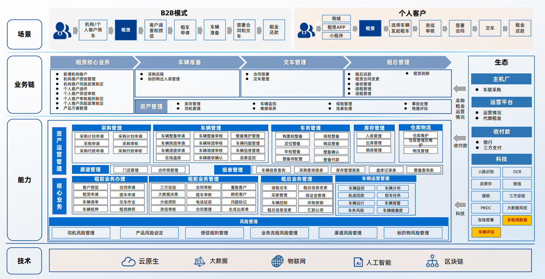Open the 技术 row label
Screen dimensions: 545x279
click(24, 261)
